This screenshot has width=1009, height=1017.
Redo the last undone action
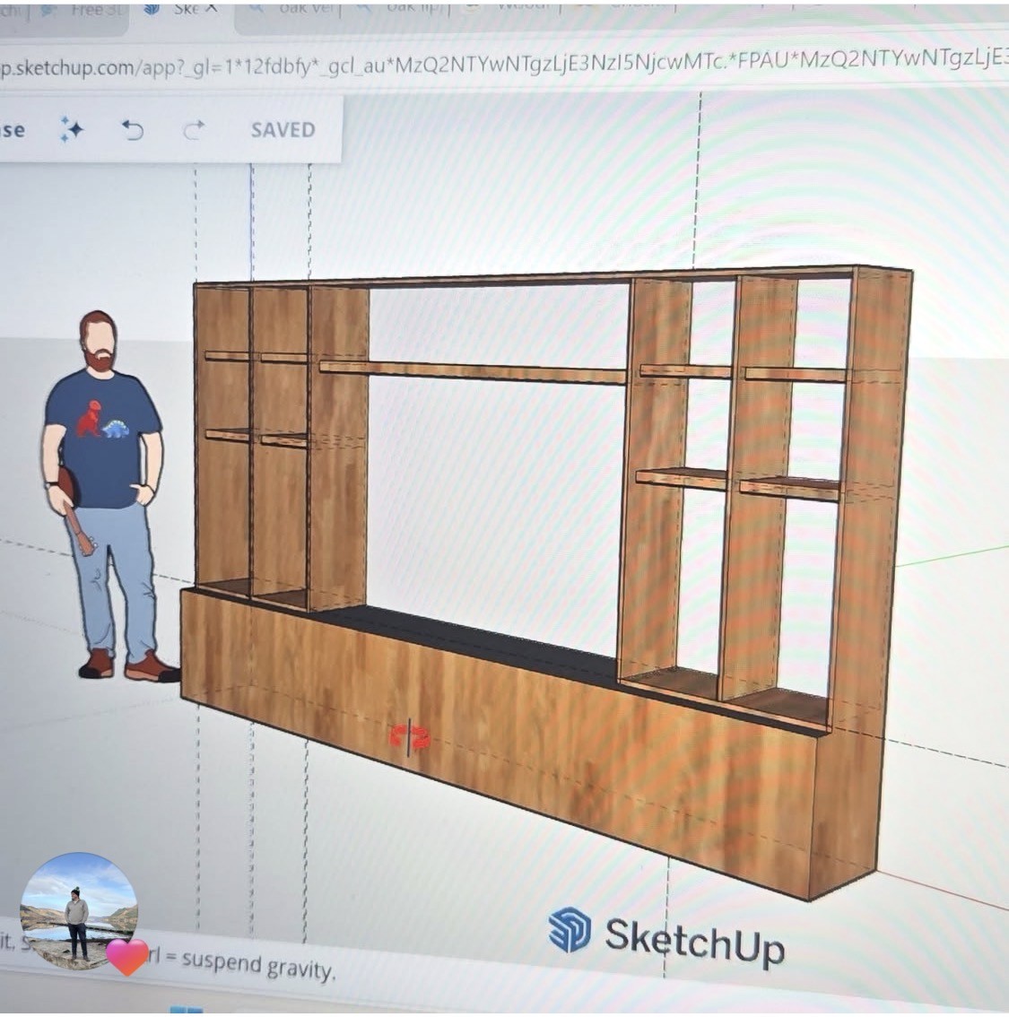pos(193,130)
